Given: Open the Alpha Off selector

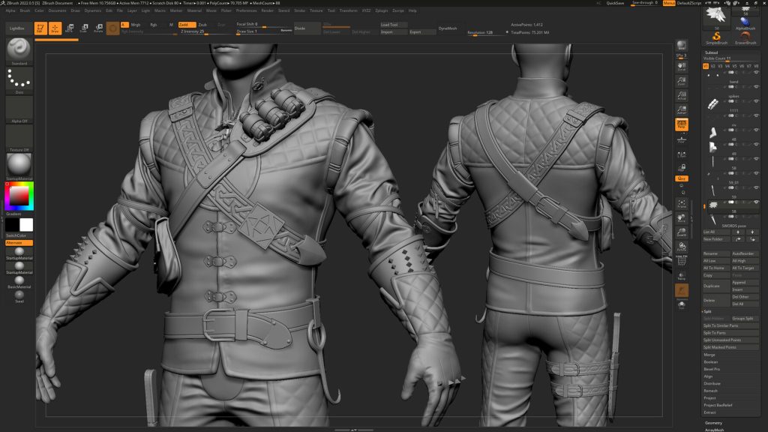Looking at the screenshot, I should point(19,109).
